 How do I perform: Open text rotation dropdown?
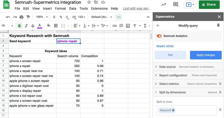pyautogui.click(x=104, y=26)
